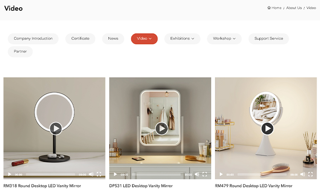Toggle mute on RM479 video

303,174
